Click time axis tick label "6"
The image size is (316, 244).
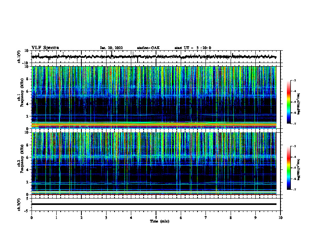click(181, 218)
